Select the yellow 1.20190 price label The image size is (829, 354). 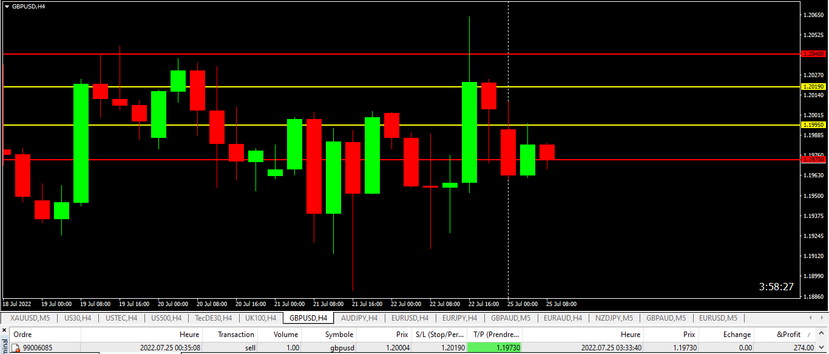pyautogui.click(x=813, y=87)
